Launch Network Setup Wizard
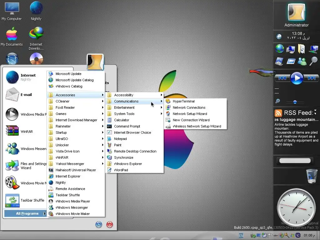The image size is (320, 240). pyautogui.click(x=195, y=114)
